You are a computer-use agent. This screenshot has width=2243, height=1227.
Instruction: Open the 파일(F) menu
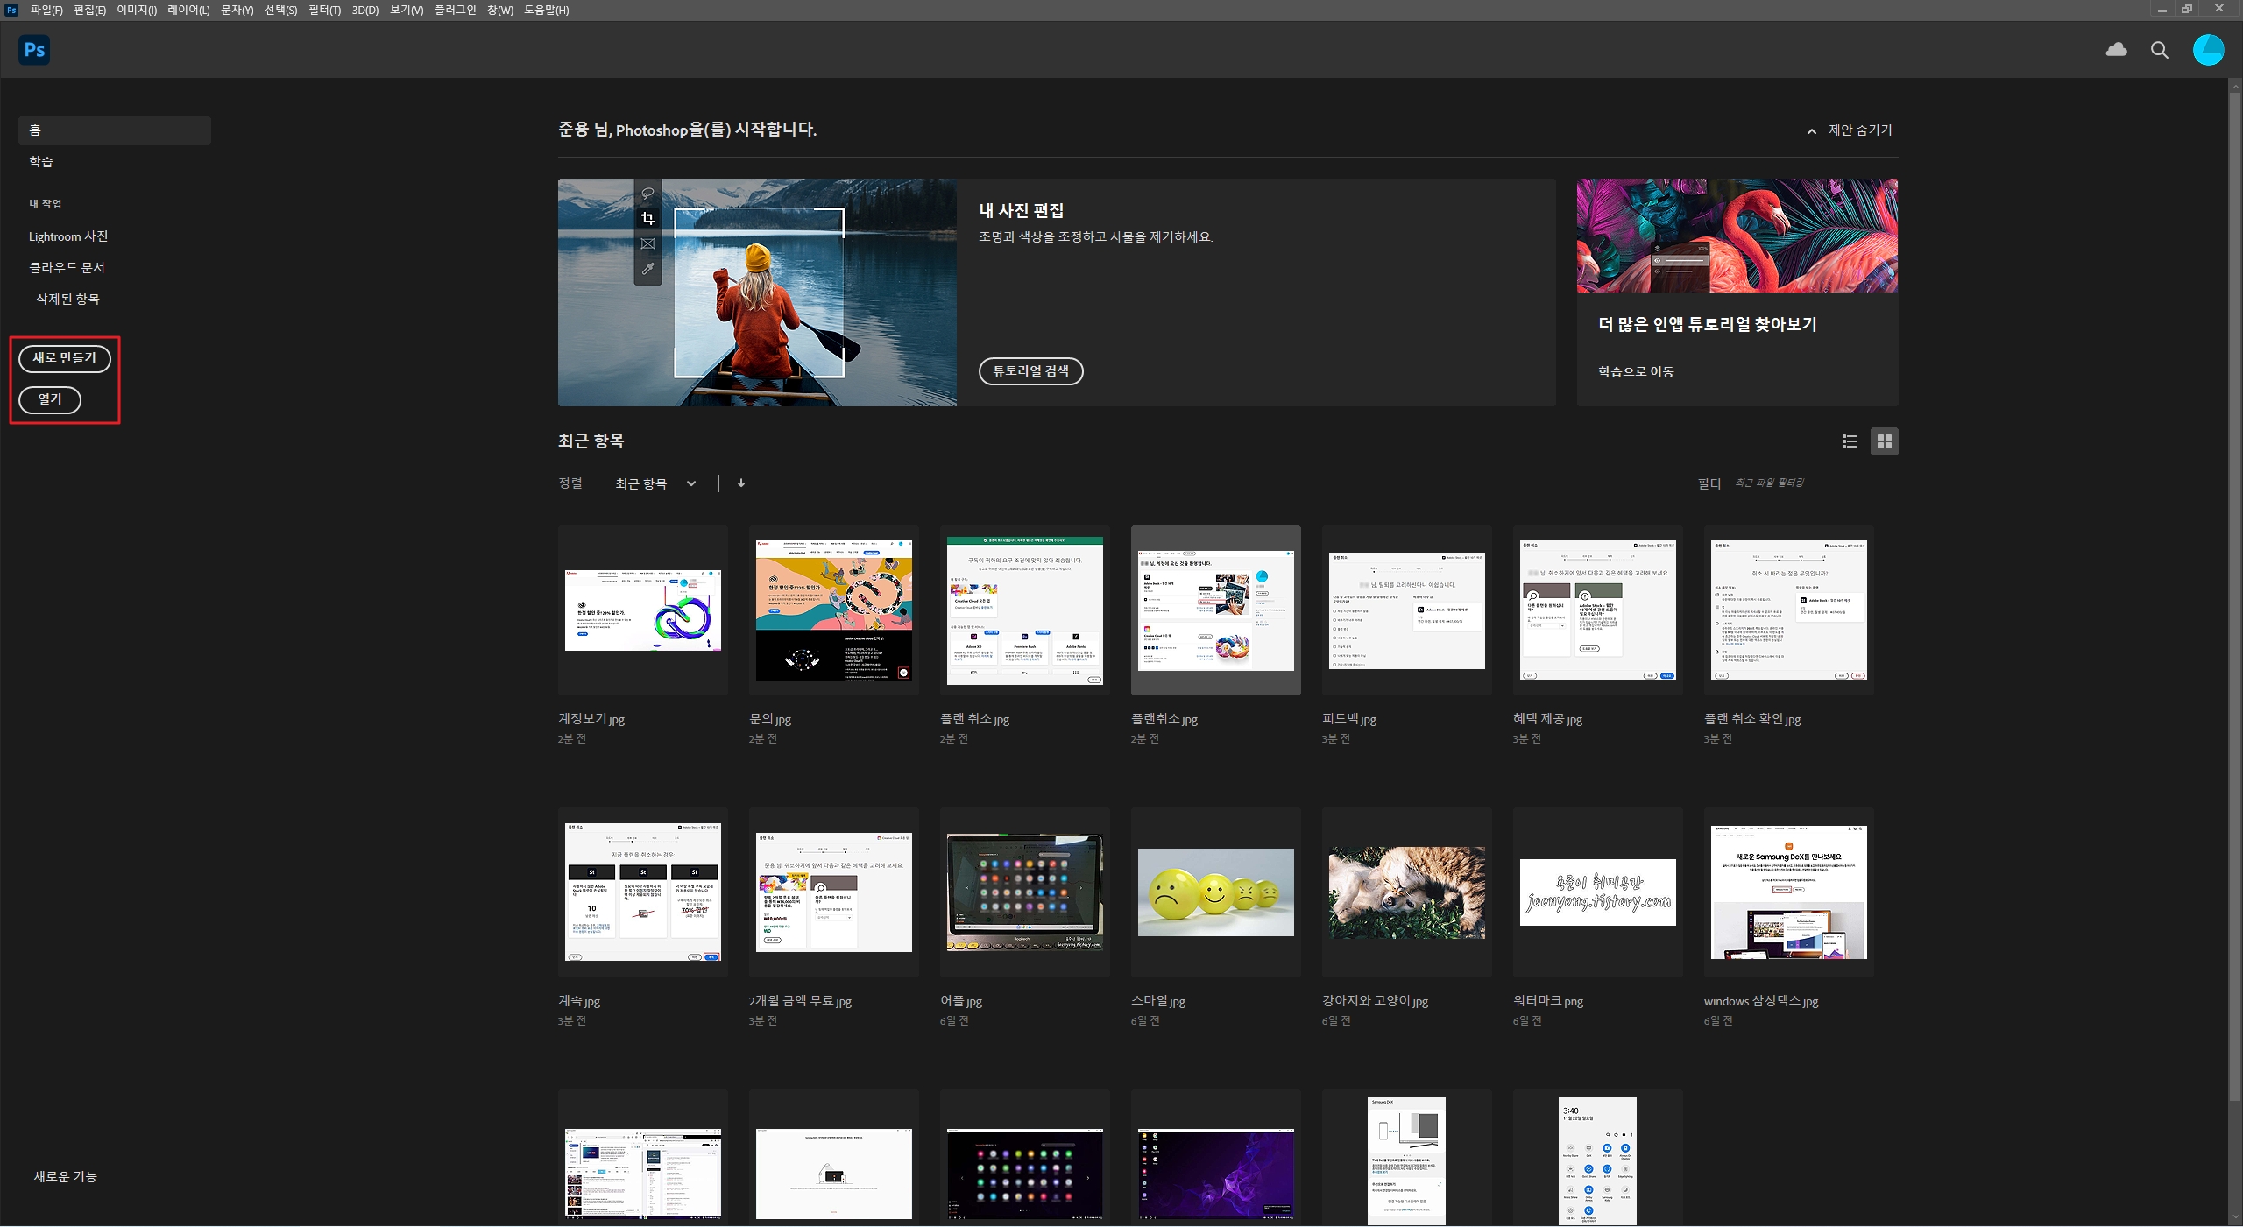click(46, 10)
